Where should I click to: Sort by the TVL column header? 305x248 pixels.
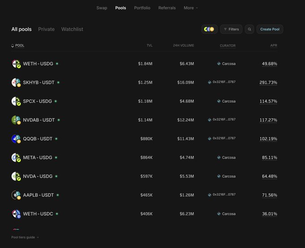point(149,45)
